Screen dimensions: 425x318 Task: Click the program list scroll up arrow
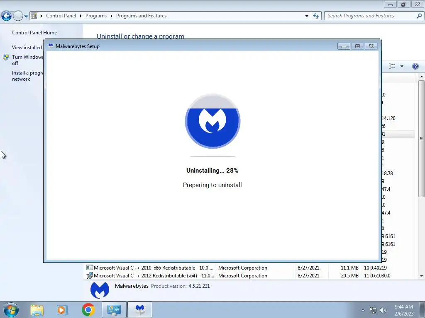tap(422, 77)
